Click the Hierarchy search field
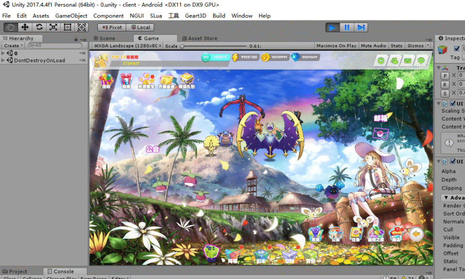 point(55,45)
